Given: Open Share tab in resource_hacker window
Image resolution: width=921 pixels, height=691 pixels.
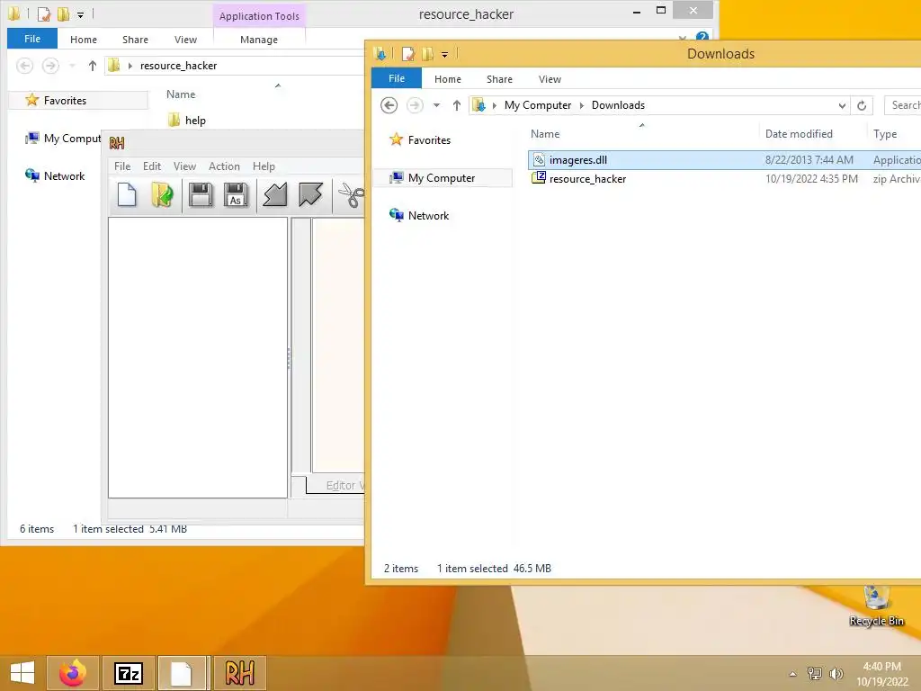Looking at the screenshot, I should (135, 40).
